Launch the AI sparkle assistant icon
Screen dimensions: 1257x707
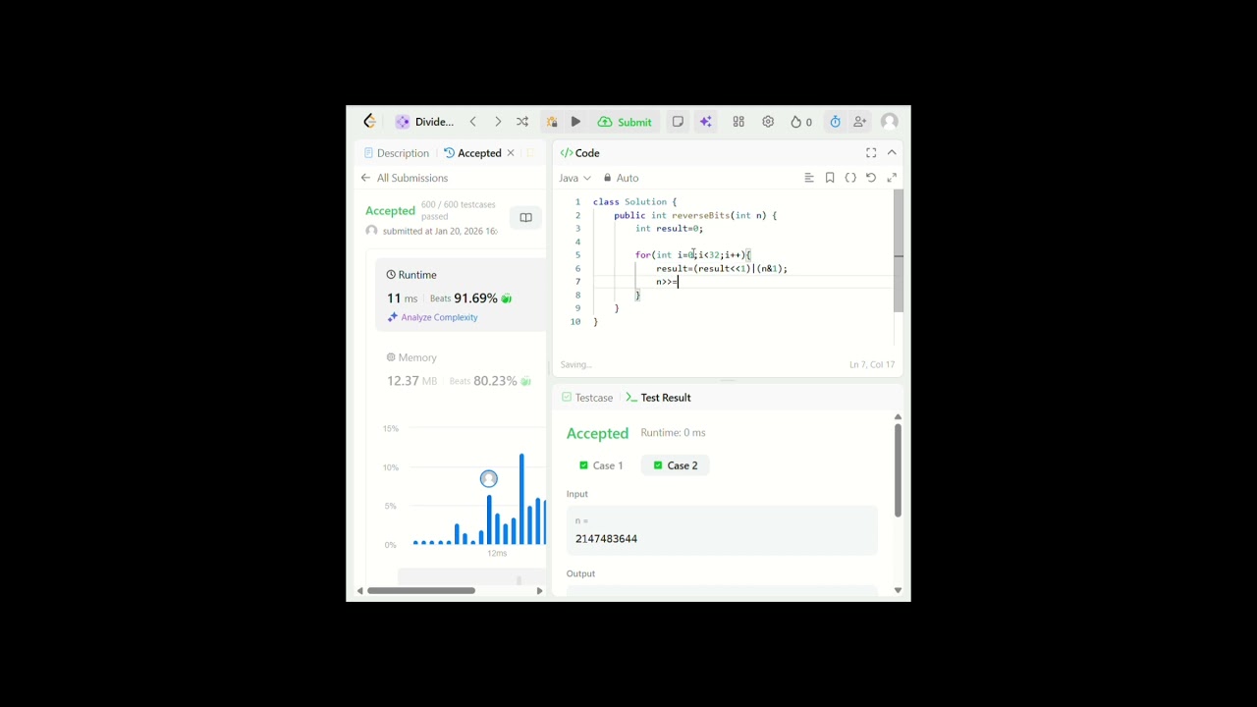click(x=705, y=122)
